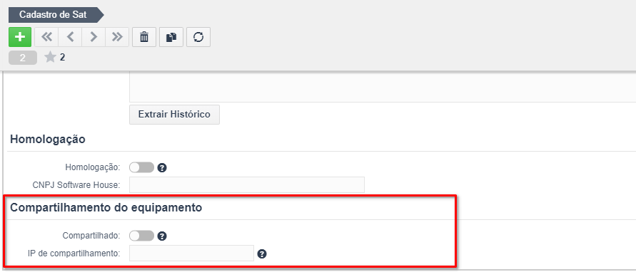Jump to last record with double-right arrow
Screen dimensions: 636x272
click(117, 37)
